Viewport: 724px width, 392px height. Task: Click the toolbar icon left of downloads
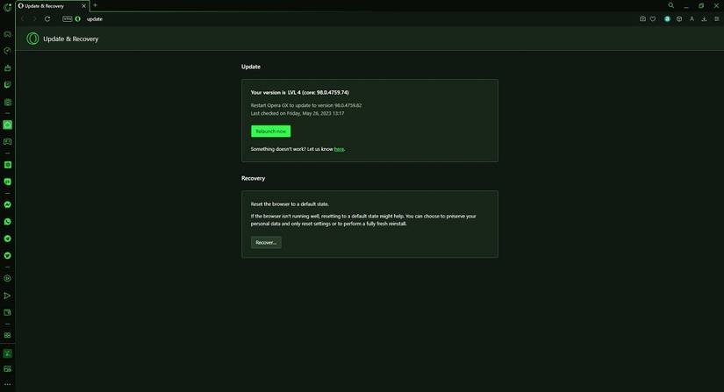pyautogui.click(x=692, y=19)
